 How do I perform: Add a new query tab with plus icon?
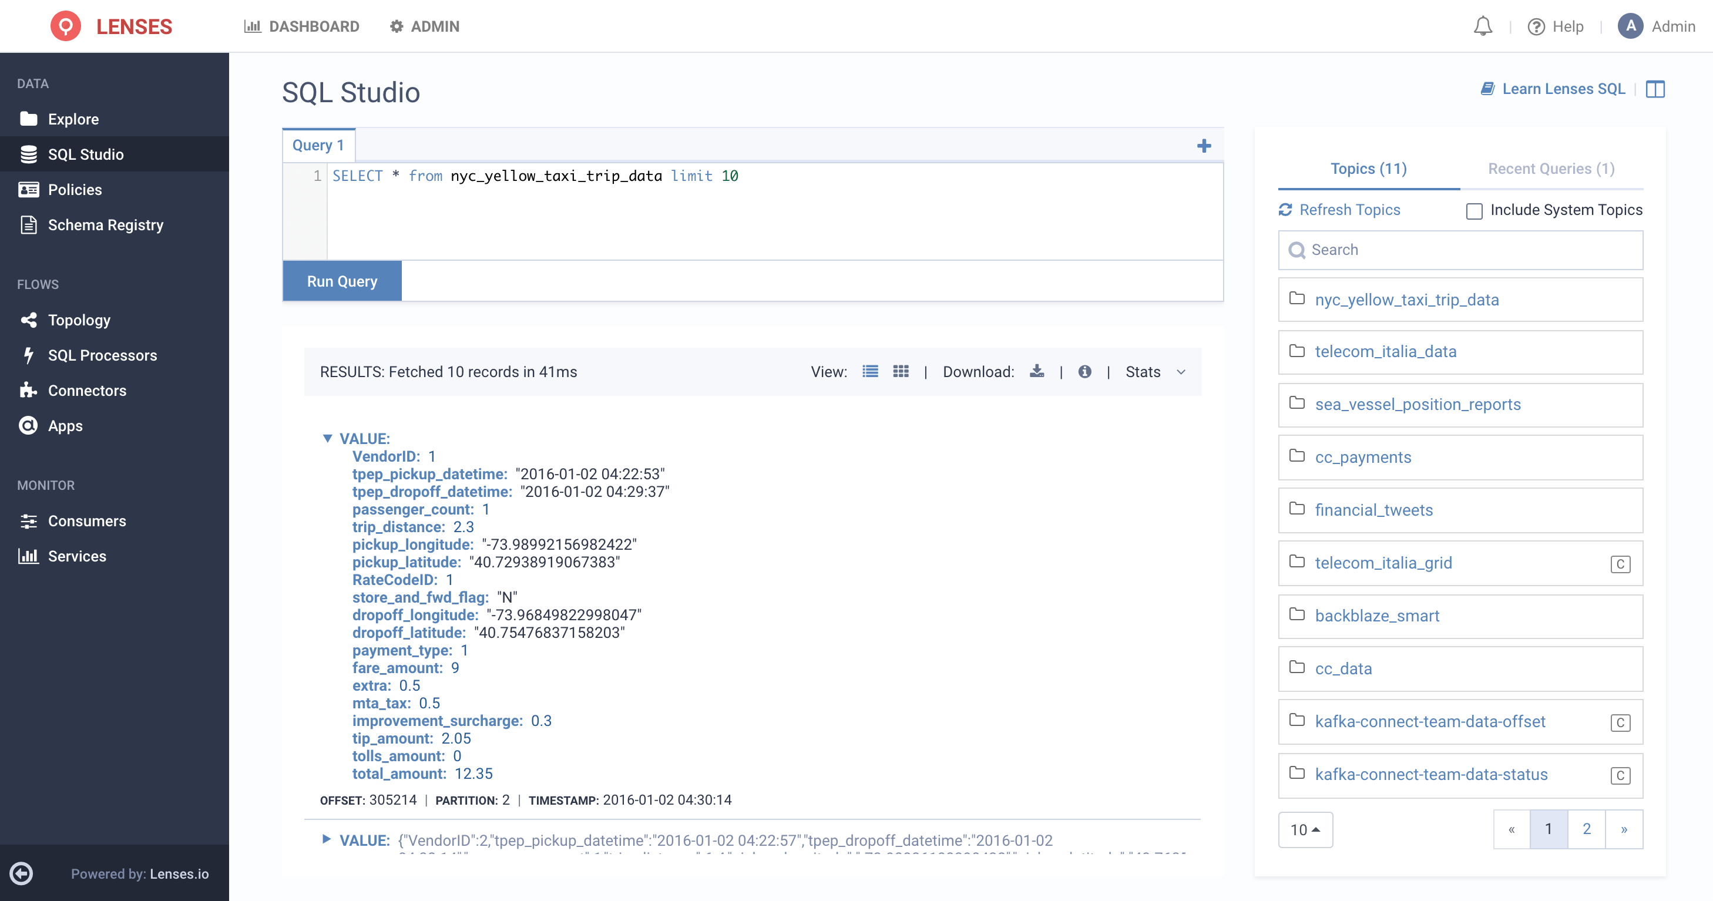click(x=1204, y=146)
